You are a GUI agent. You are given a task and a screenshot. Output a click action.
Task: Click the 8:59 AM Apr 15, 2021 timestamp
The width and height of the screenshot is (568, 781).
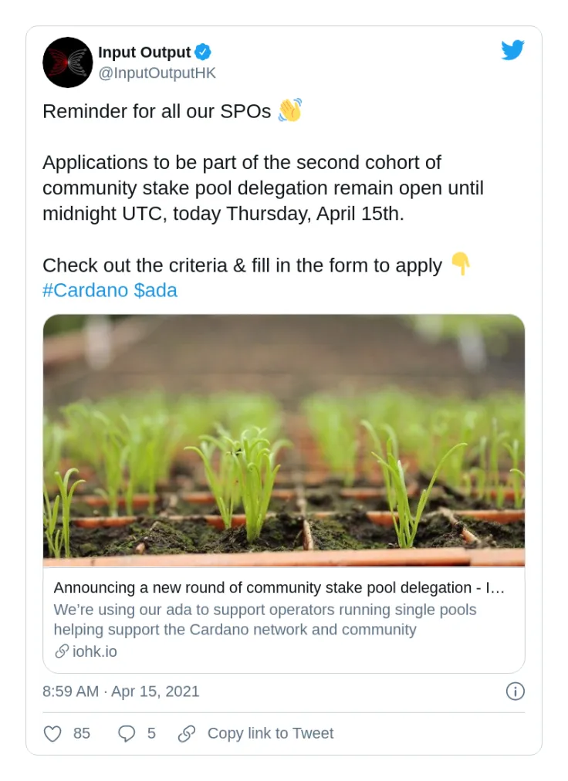pyautogui.click(x=121, y=691)
